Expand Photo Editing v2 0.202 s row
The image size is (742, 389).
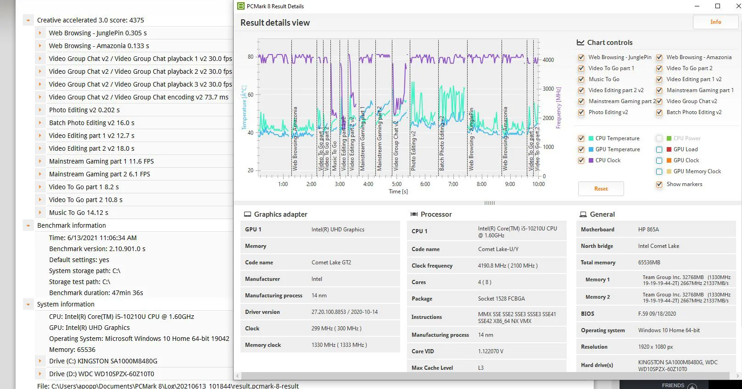[x=40, y=110]
